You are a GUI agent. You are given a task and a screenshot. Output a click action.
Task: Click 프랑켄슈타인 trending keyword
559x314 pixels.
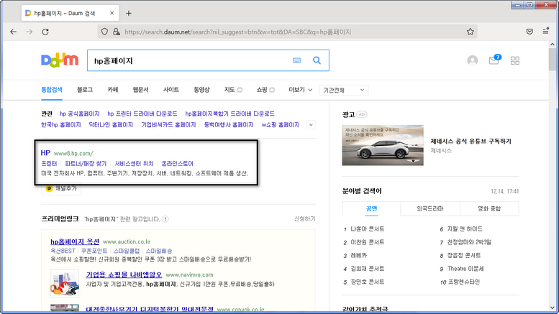click(x=463, y=282)
